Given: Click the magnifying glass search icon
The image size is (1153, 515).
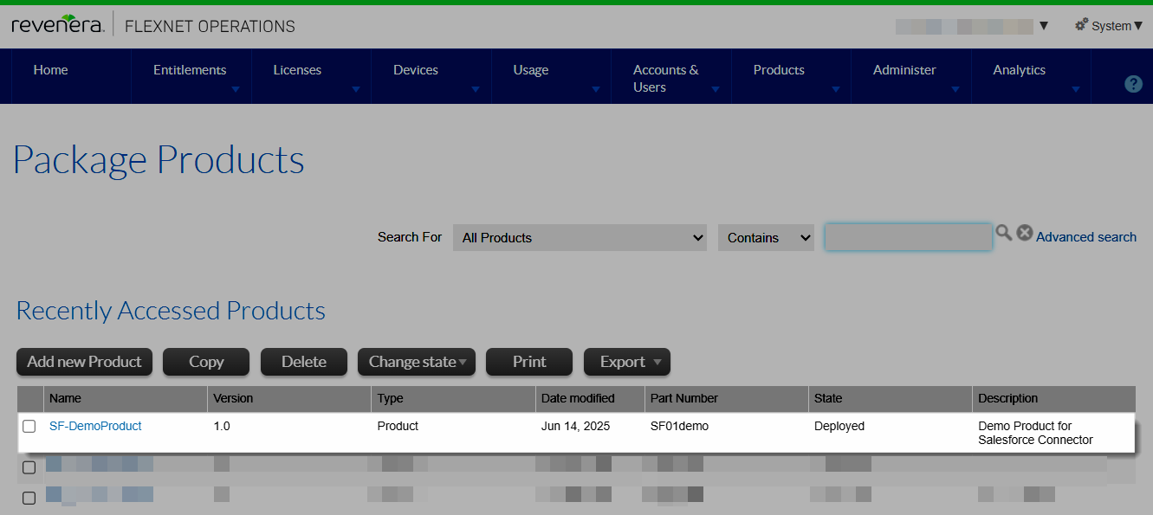Looking at the screenshot, I should [1003, 233].
